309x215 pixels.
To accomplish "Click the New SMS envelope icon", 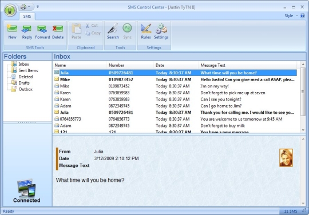I will pyautogui.click(x=12, y=29).
